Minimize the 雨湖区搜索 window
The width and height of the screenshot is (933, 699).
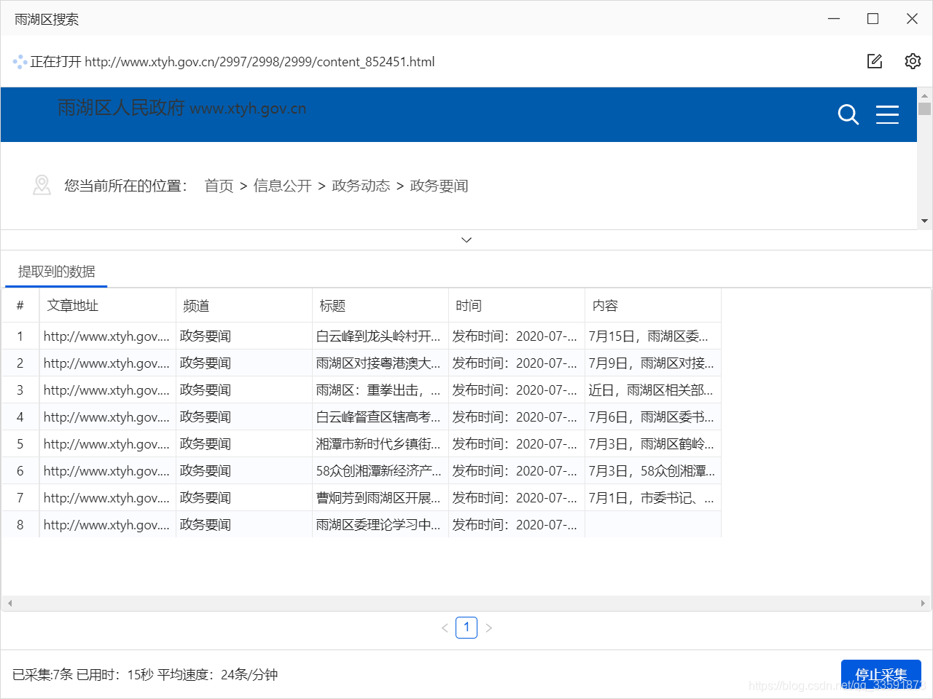coord(834,19)
